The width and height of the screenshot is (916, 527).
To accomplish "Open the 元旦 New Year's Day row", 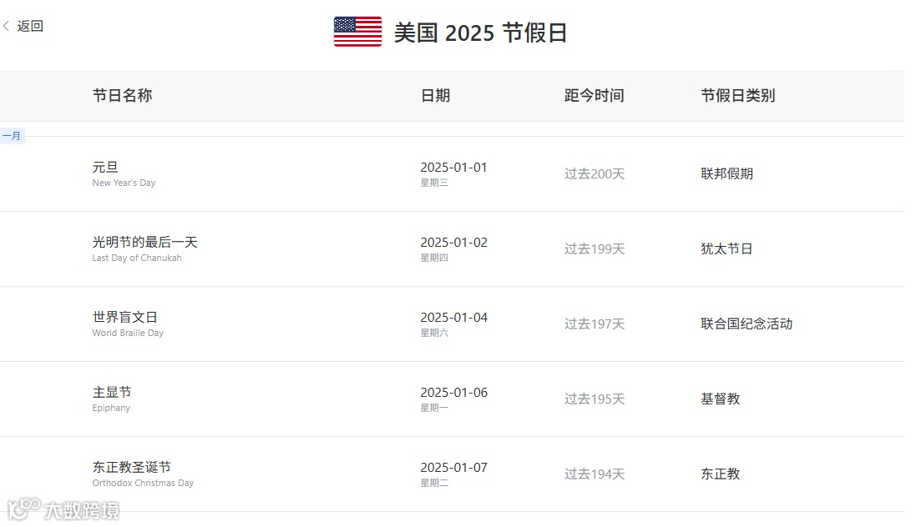I will coord(453,174).
